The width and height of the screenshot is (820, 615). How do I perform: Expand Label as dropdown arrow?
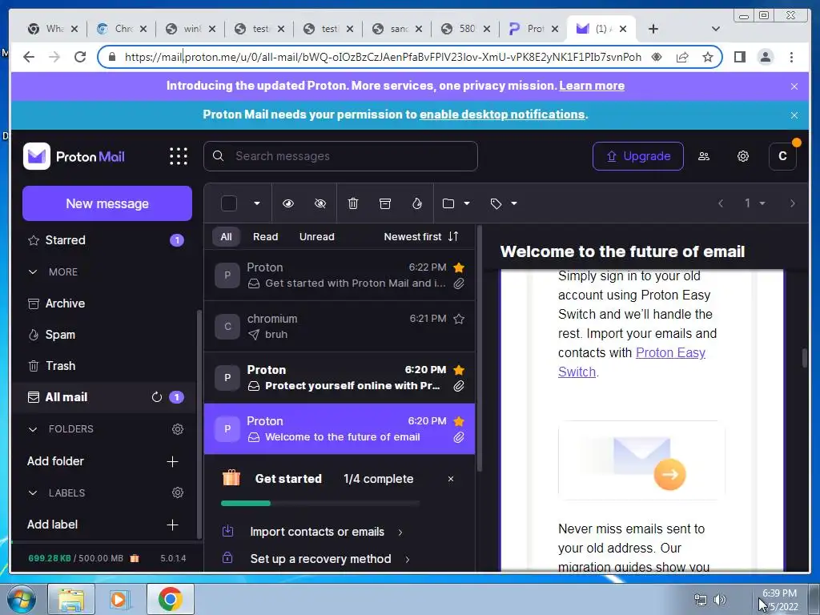coord(514,203)
